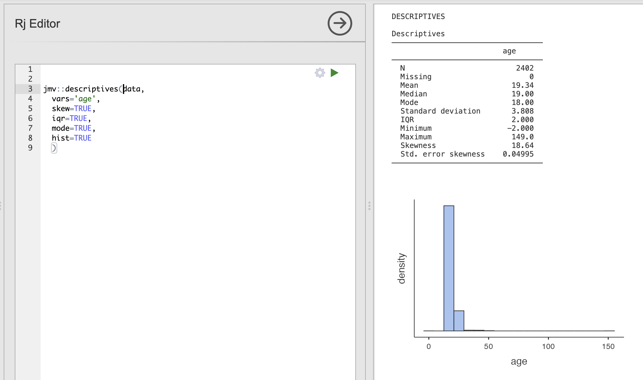This screenshot has height=380, width=643.
Task: Run the R code with green play button
Action: click(334, 73)
